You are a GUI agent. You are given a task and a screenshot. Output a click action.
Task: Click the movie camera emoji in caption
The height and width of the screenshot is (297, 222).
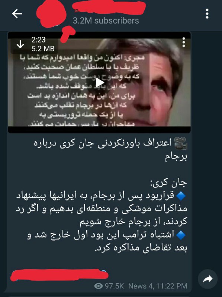tap(181, 143)
